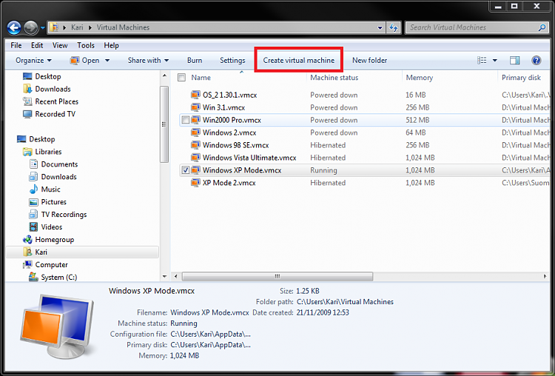Screen dimensions: 555x376
Task: Sort by the Memory column header
Action: [419, 78]
